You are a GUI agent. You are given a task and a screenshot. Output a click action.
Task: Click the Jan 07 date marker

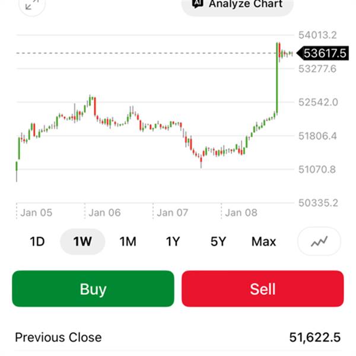point(173,212)
